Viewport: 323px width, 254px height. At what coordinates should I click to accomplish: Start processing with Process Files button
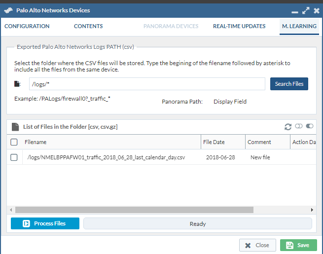click(x=45, y=223)
